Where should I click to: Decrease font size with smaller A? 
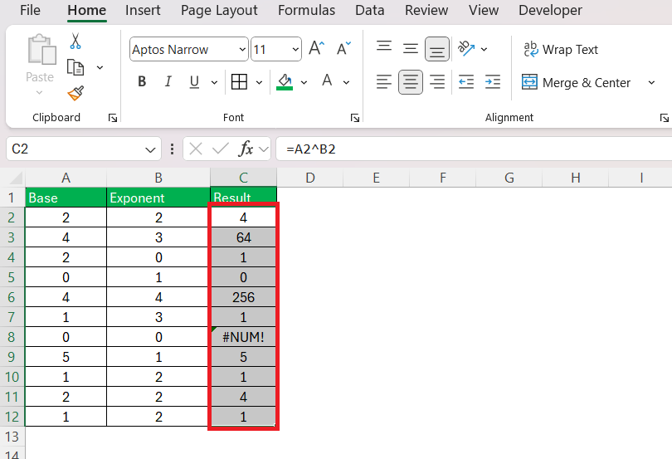[x=343, y=48]
